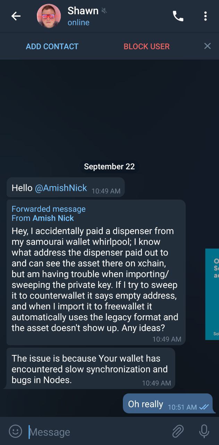219x445 pixels.
Task: Open the @AmishNick mention link
Action: (61, 188)
